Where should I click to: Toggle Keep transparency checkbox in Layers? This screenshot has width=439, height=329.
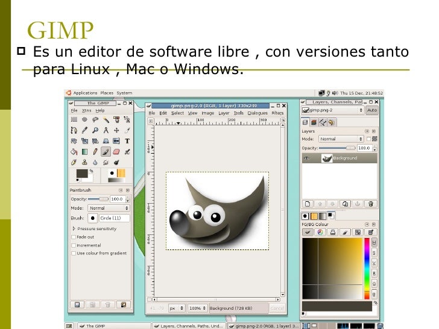coord(368,139)
